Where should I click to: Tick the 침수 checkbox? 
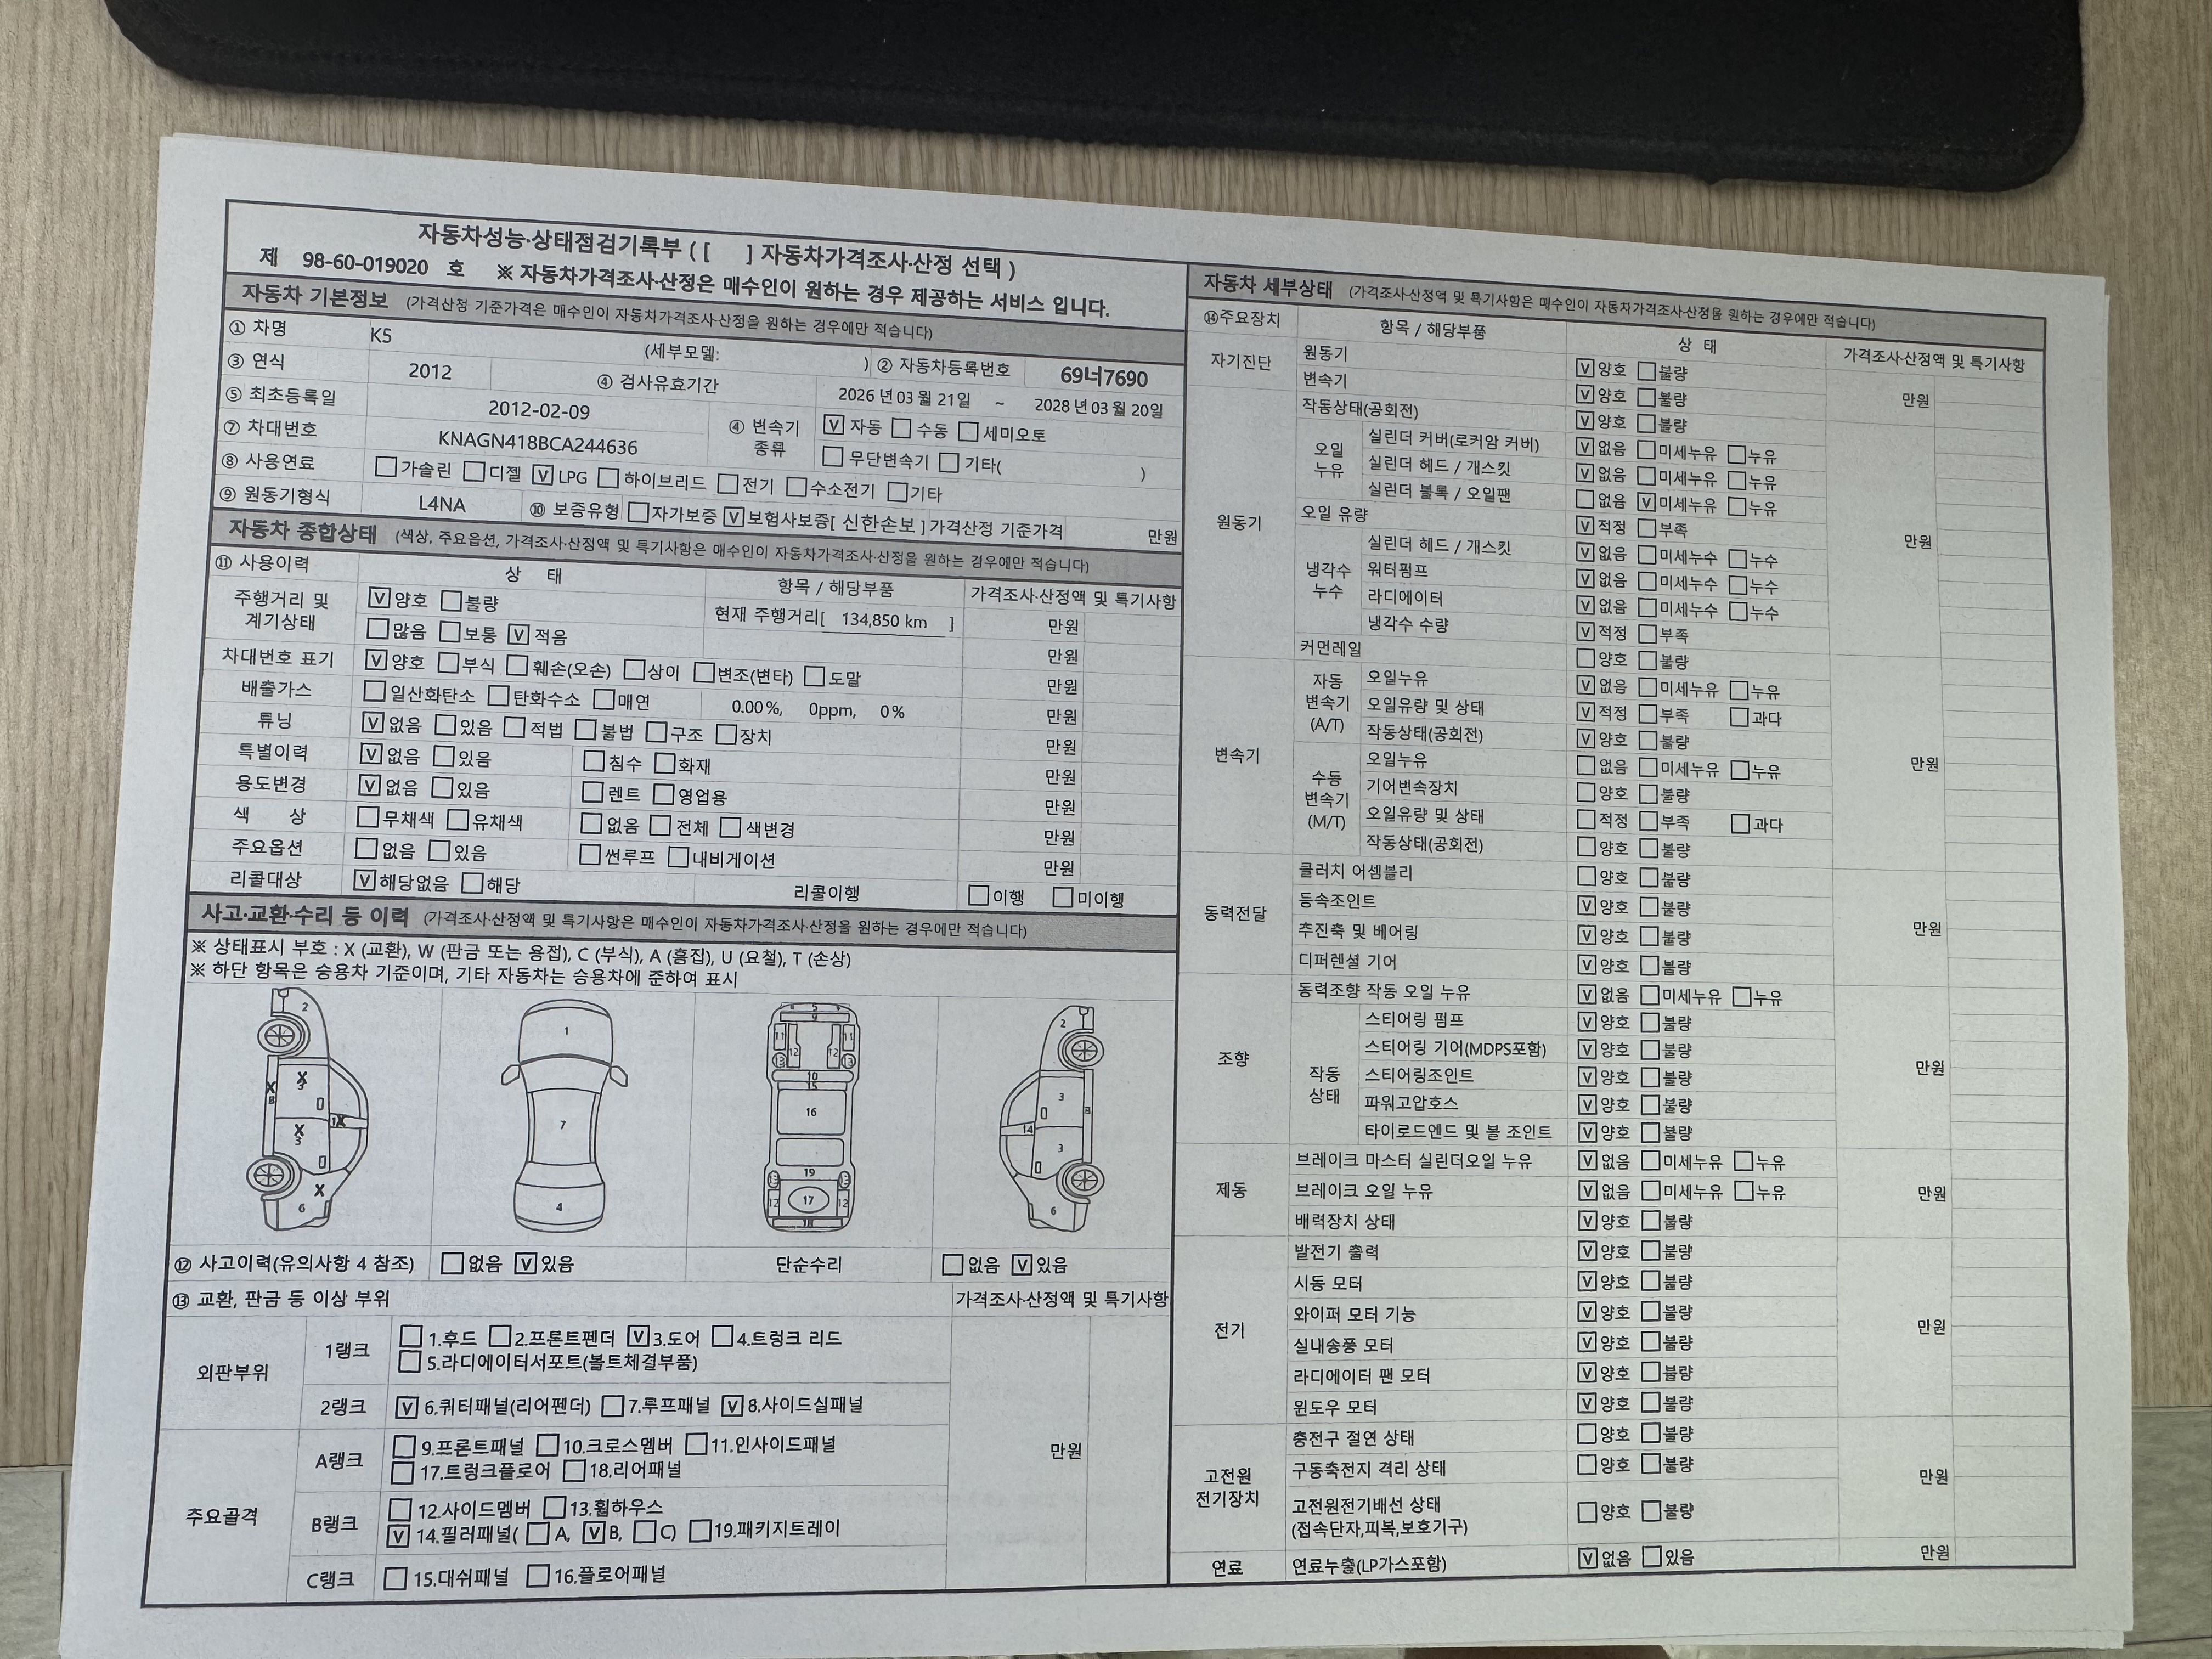click(x=594, y=762)
